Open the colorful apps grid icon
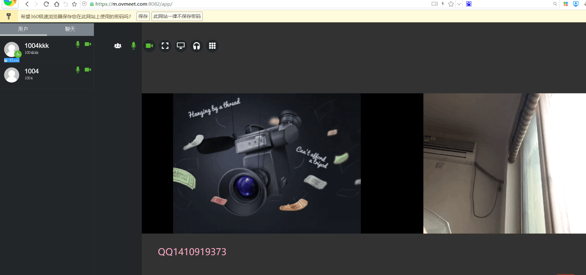 pyautogui.click(x=566, y=4)
